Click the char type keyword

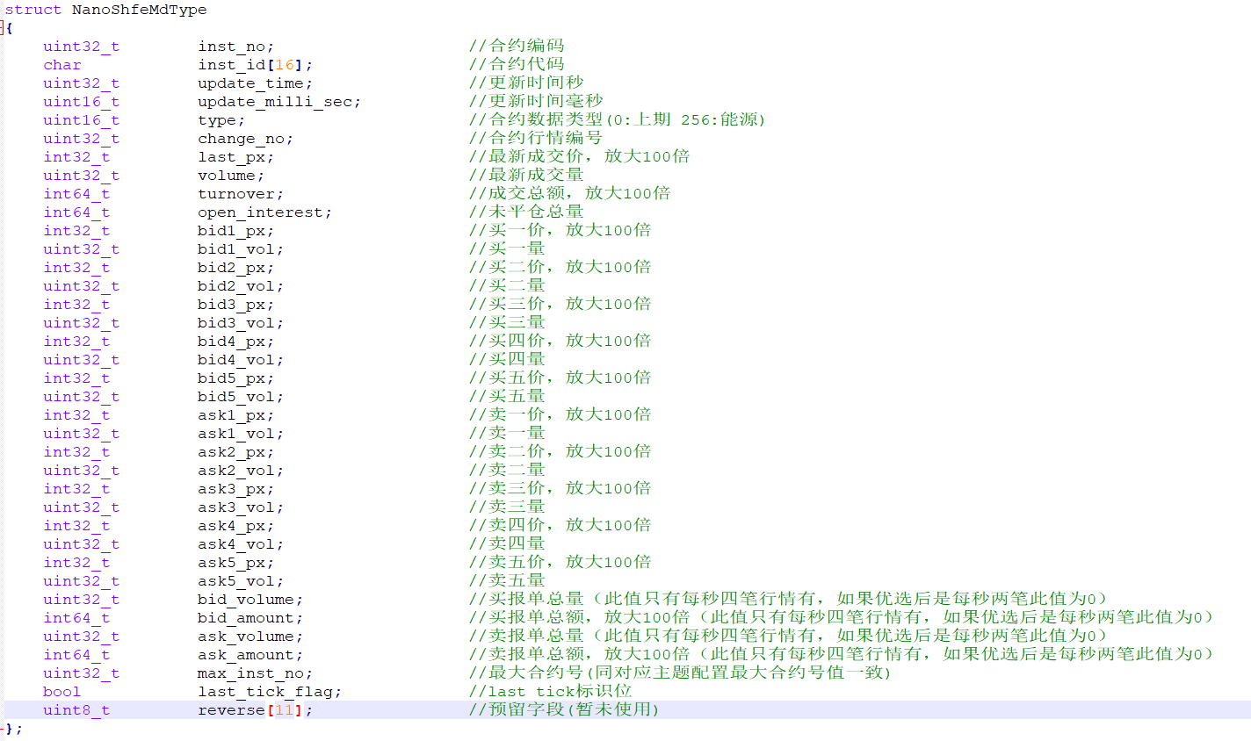coord(62,65)
